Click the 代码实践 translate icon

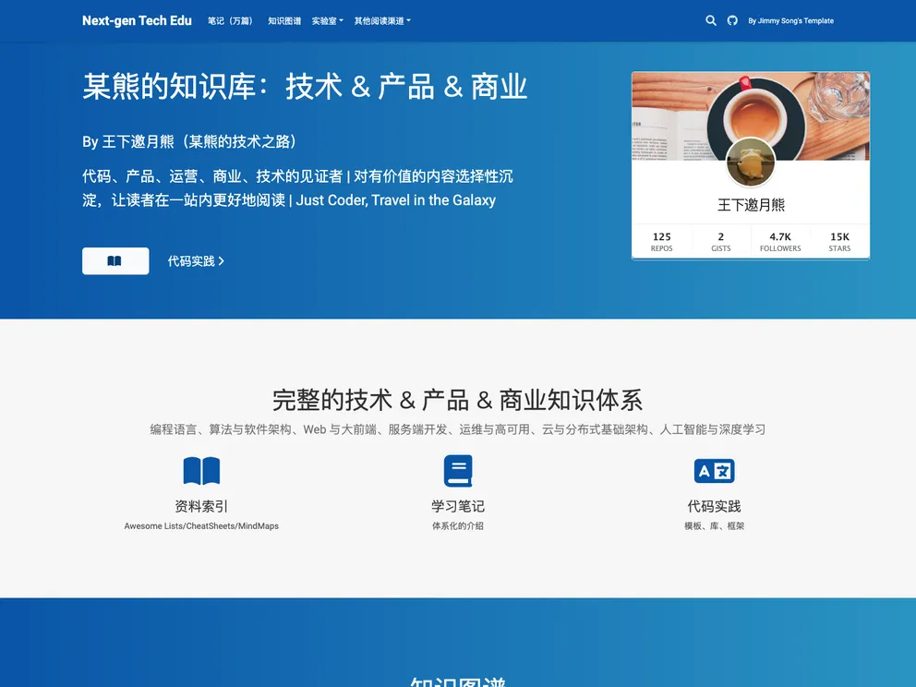[715, 470]
